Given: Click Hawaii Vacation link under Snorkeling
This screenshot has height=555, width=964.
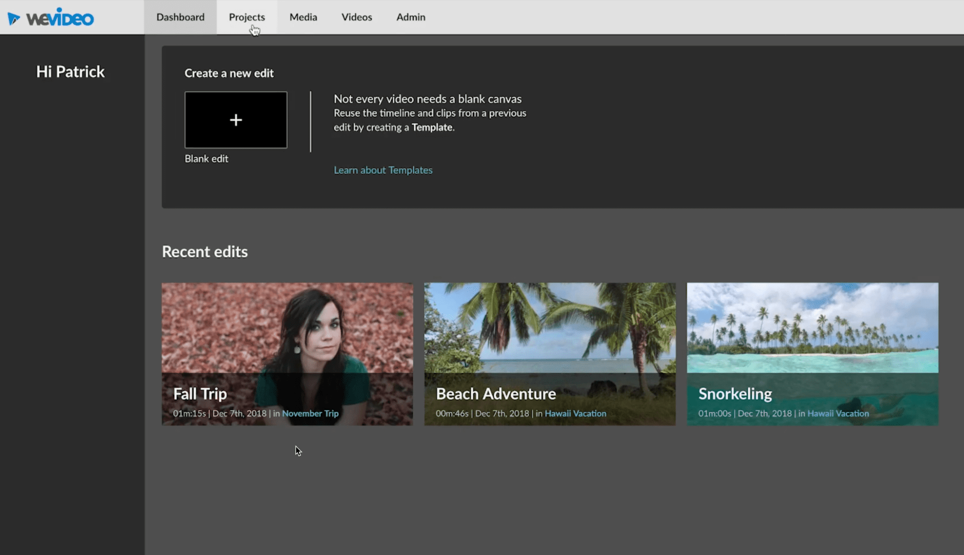Looking at the screenshot, I should pos(838,414).
